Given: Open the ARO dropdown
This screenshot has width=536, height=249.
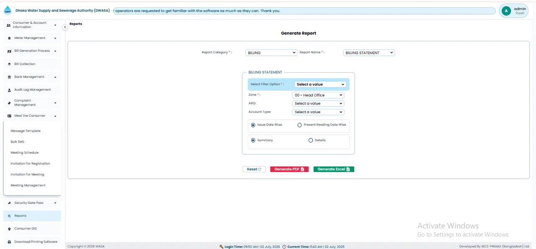Looking at the screenshot, I should [318, 104].
